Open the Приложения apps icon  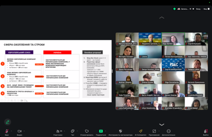pyautogui.click(x=154, y=131)
